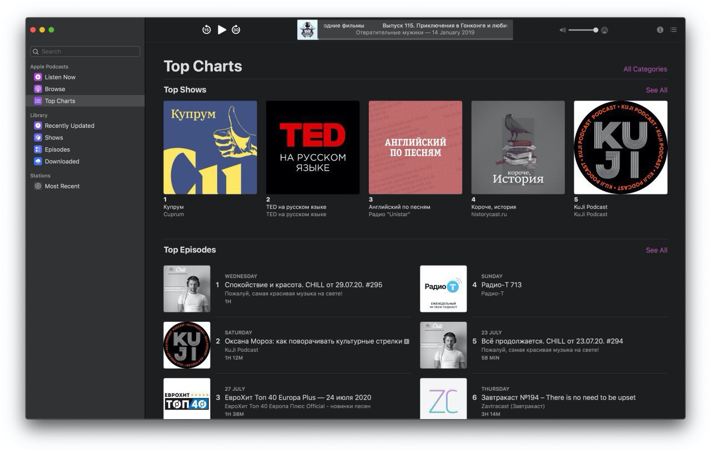The width and height of the screenshot is (711, 453).
Task: Click the Recently Updated sidebar icon
Action: pos(38,126)
